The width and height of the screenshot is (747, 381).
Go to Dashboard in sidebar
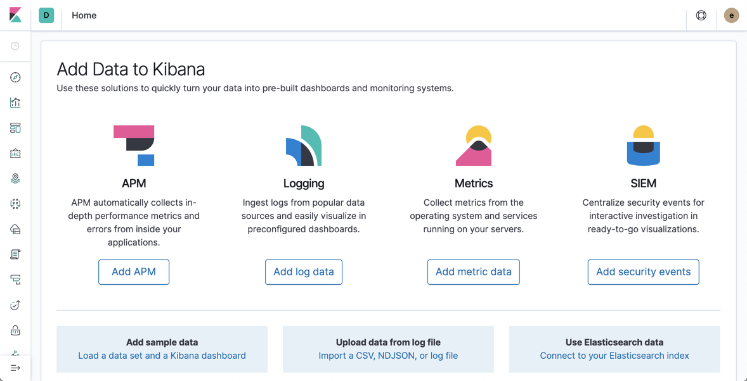pos(15,128)
